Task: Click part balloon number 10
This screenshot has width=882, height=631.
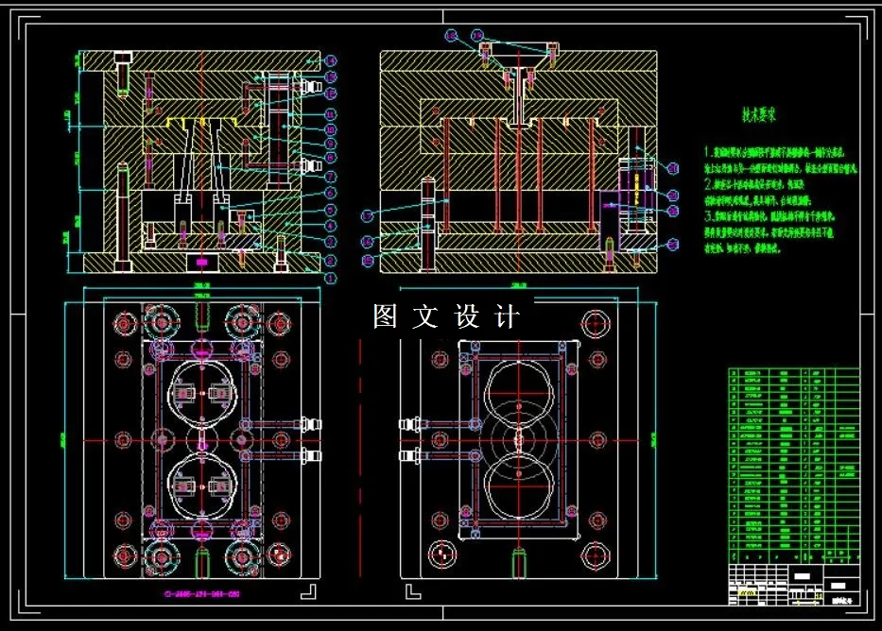Action: pyautogui.click(x=331, y=130)
